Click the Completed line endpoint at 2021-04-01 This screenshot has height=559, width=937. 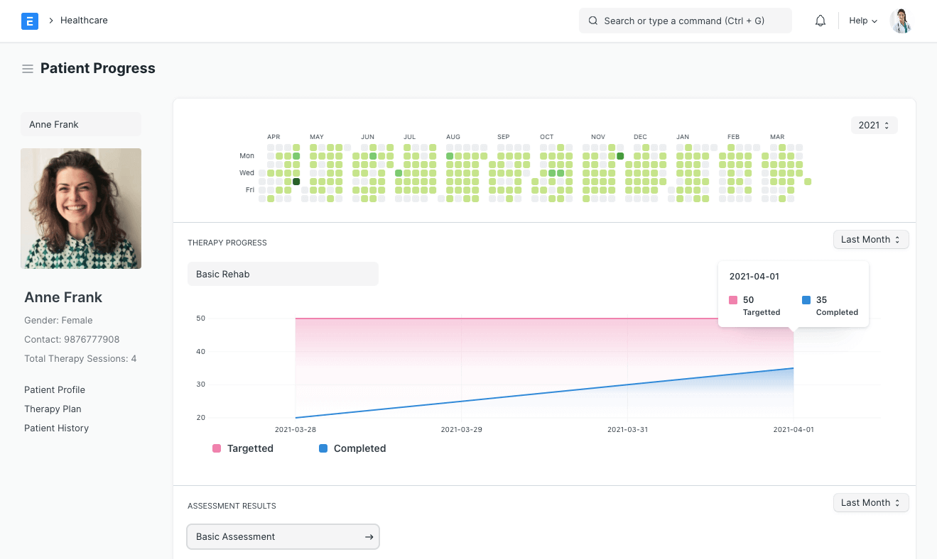point(794,368)
